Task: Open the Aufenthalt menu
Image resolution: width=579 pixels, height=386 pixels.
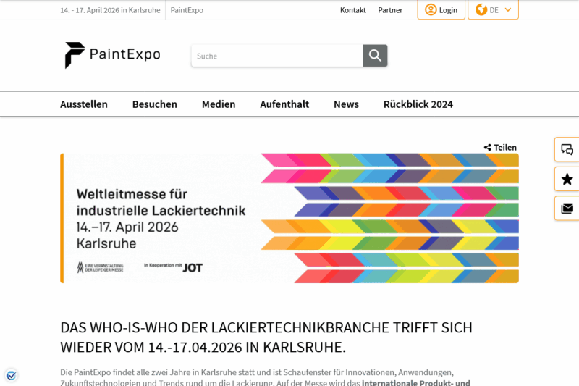Action: pos(284,104)
